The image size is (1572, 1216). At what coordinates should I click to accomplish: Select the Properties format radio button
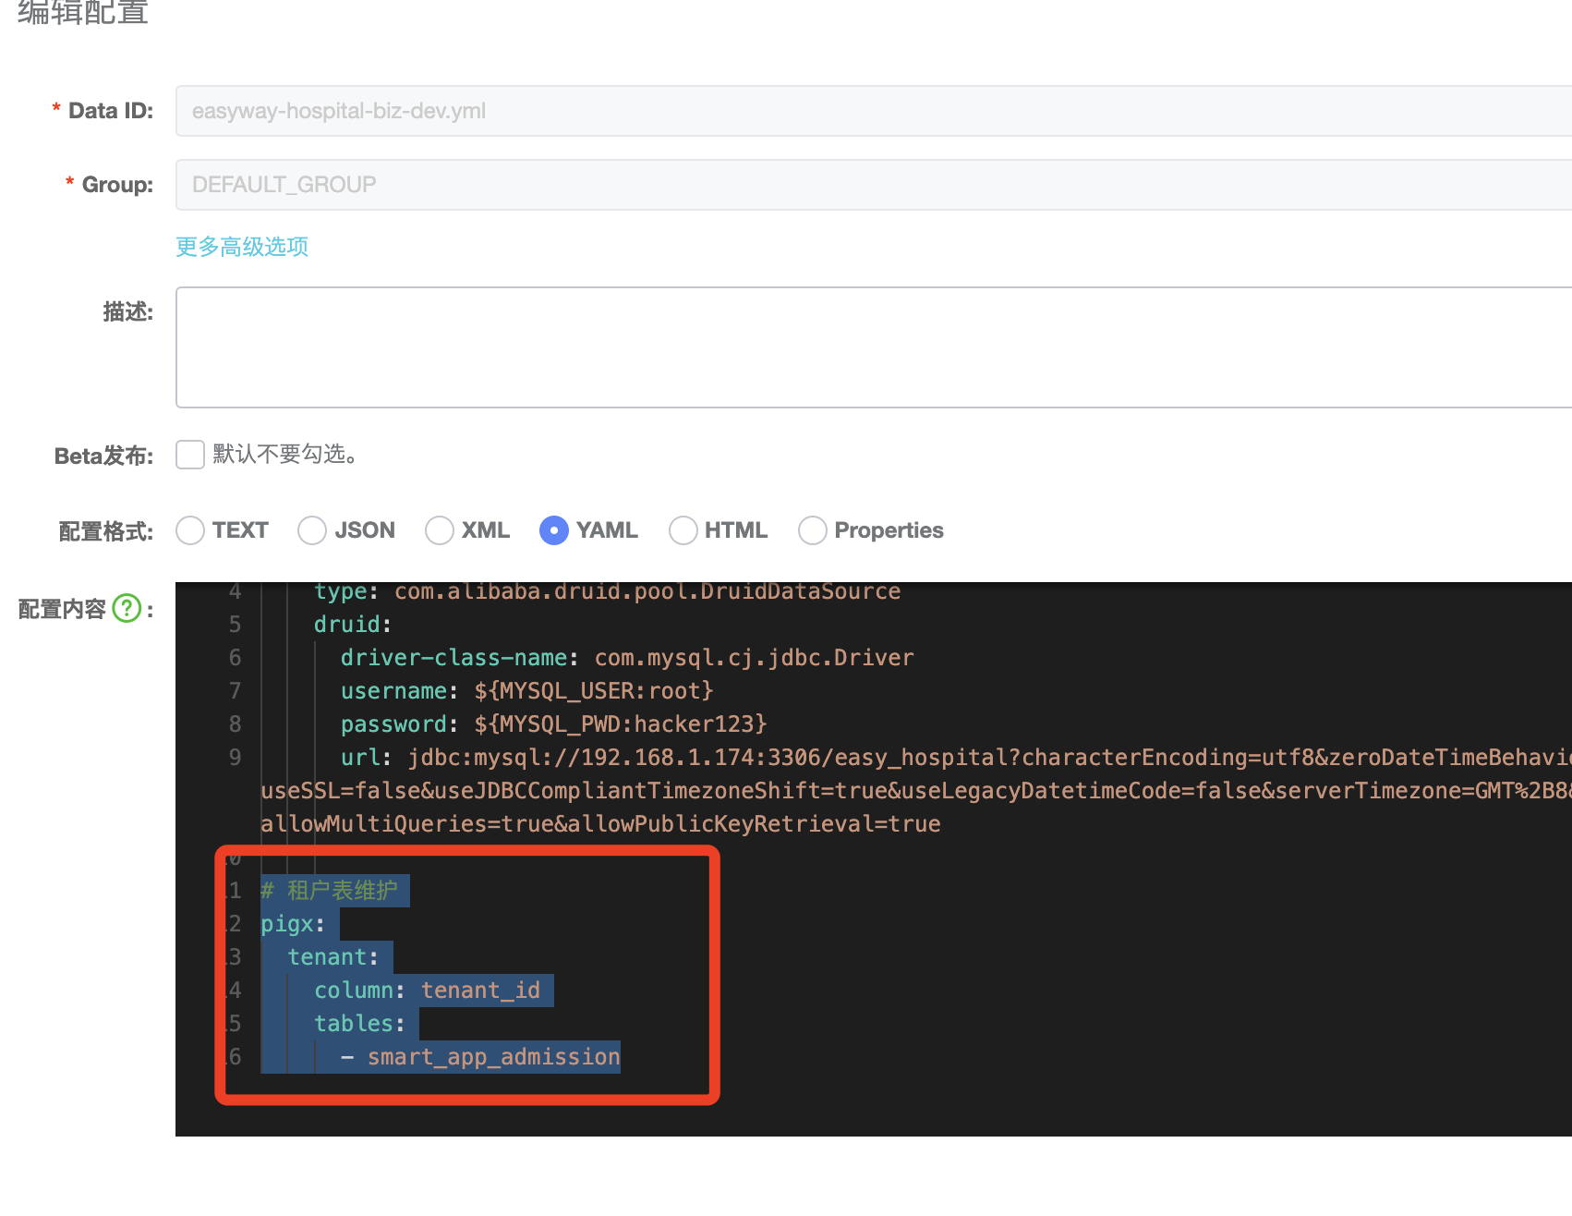(x=813, y=530)
